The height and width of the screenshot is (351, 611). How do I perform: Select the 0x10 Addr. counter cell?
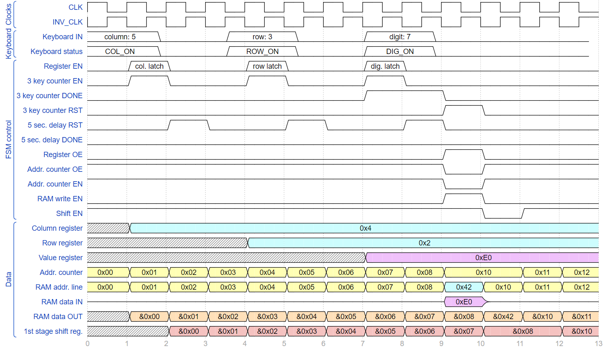click(x=484, y=272)
